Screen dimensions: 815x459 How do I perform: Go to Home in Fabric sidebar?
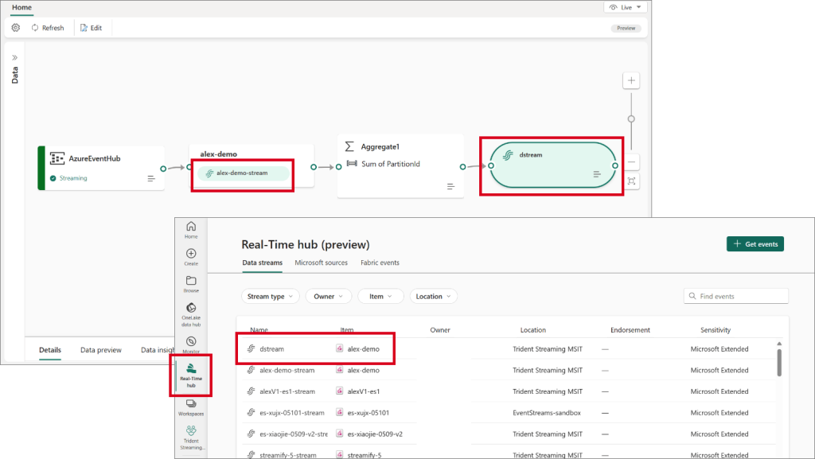[x=191, y=230]
